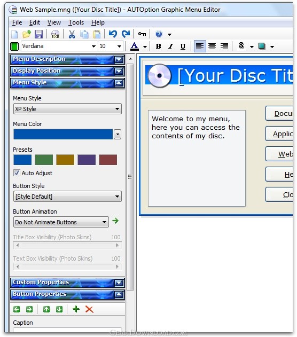Click the green square icon beside font box
297x337 pixels.
[x=14, y=46]
